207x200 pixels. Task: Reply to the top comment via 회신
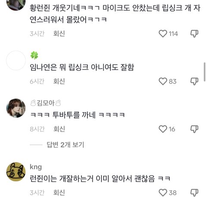coord(59,34)
